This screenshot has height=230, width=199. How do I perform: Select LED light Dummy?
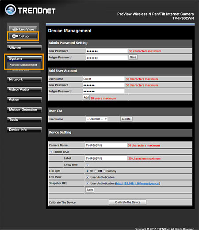pos(104,171)
